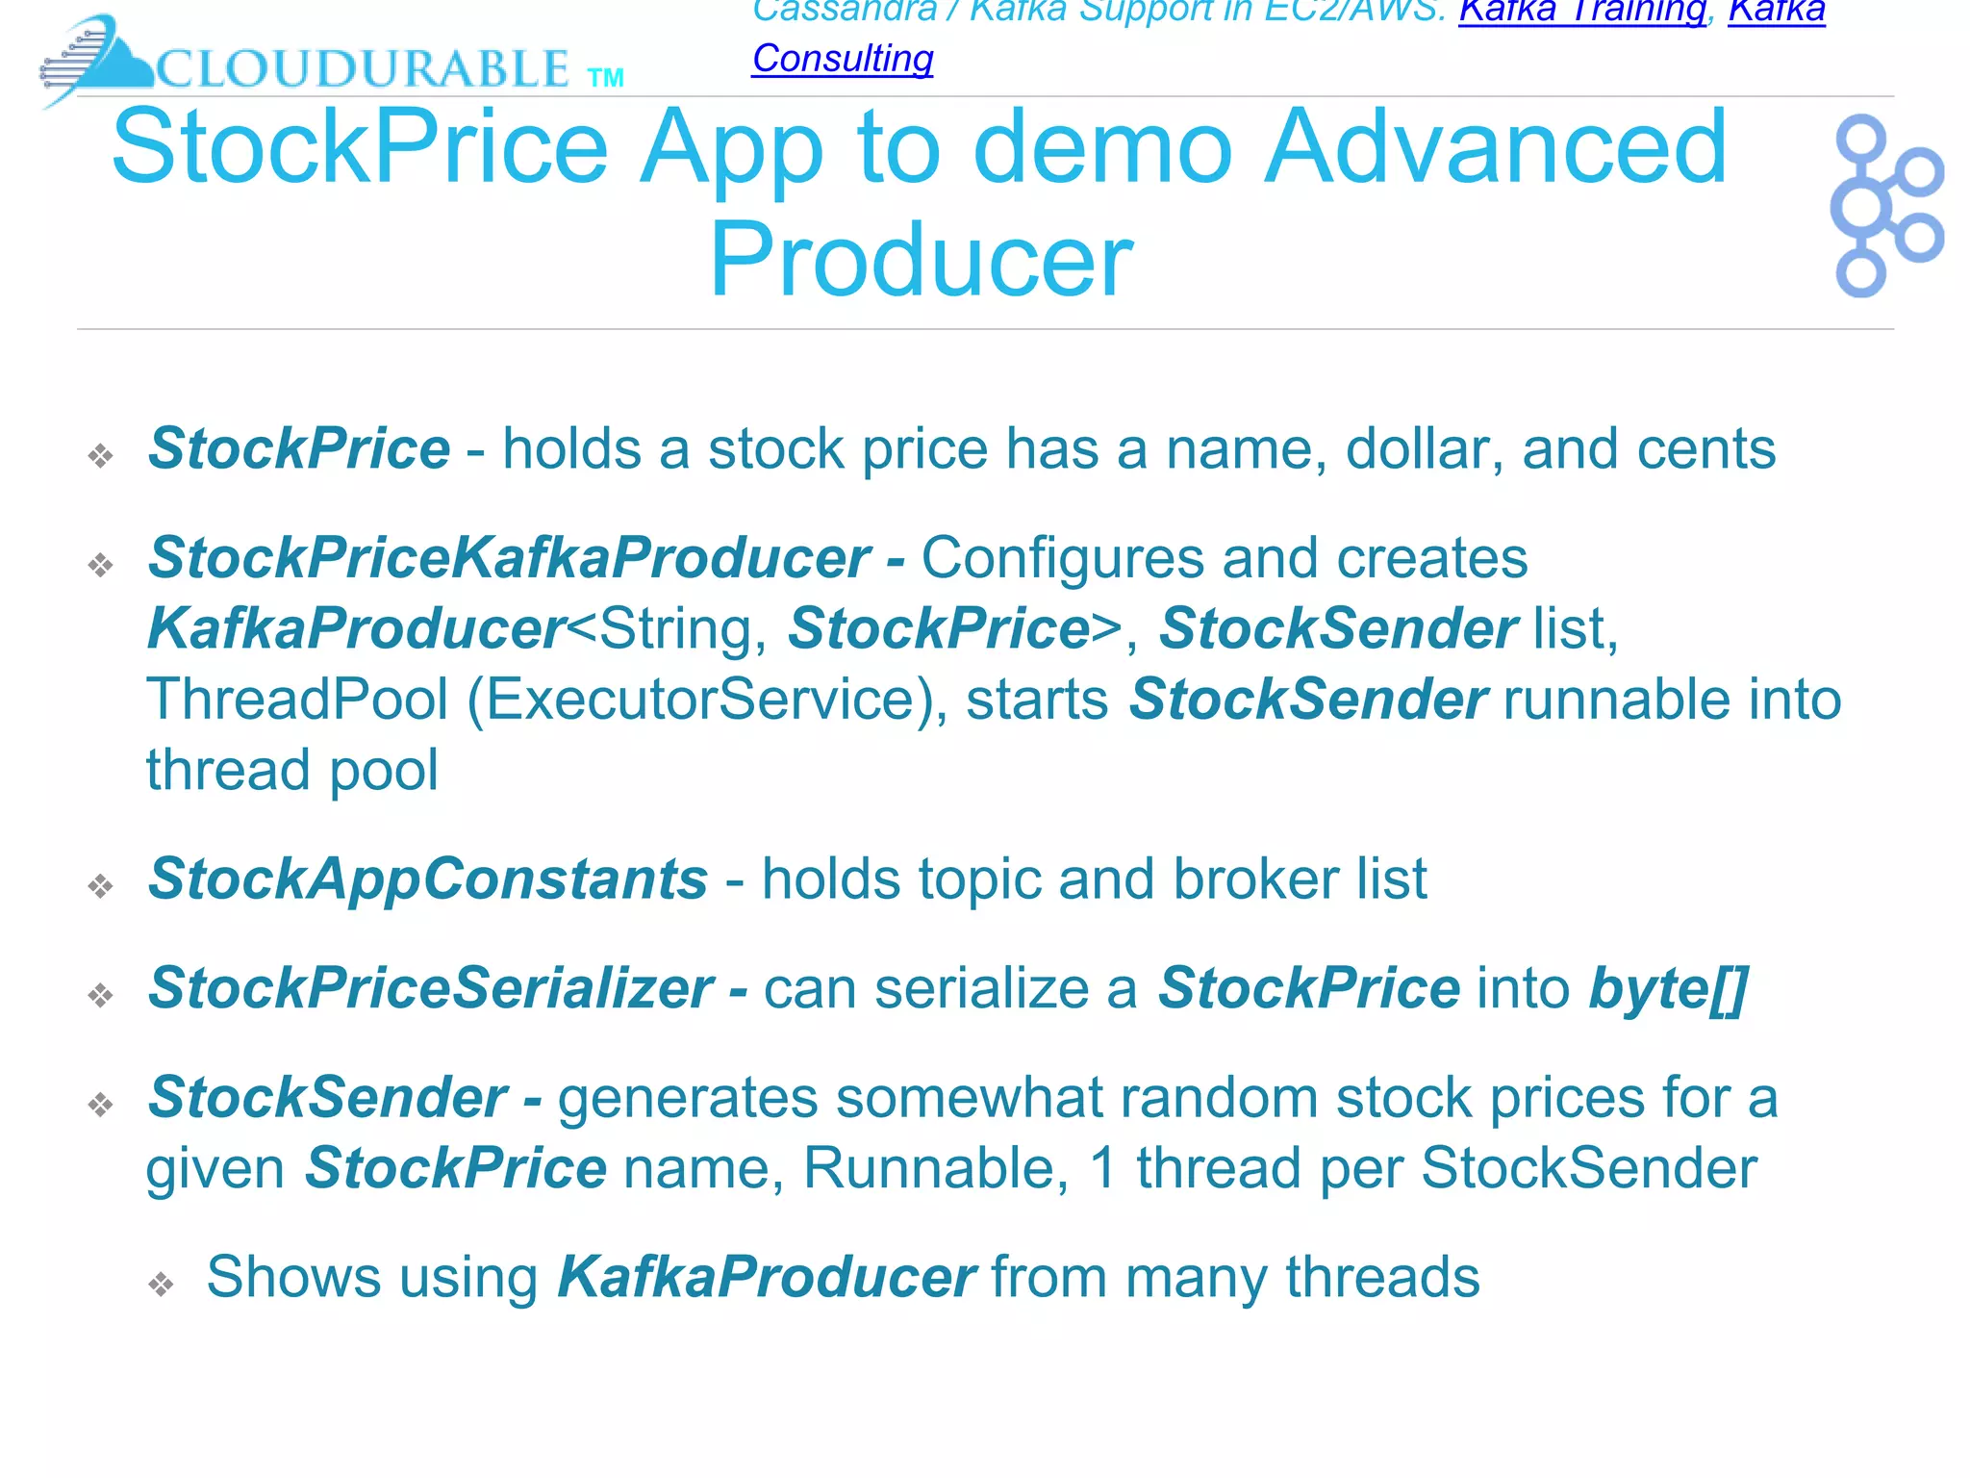
Task: Click the sub-bullet before 'Shows using'
Action: coord(161,1284)
